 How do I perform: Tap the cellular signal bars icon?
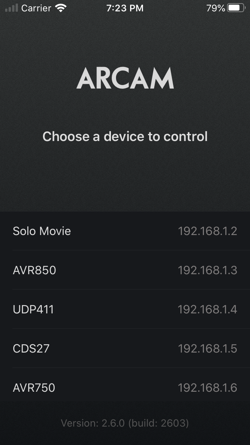[x=12, y=8]
